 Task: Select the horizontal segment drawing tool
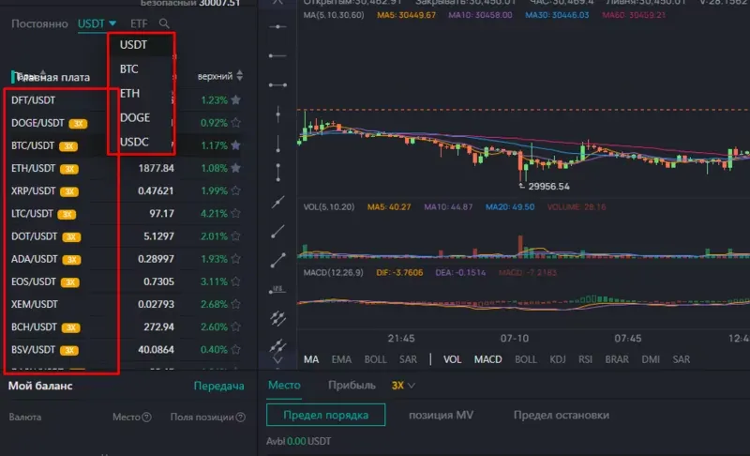[x=277, y=85]
